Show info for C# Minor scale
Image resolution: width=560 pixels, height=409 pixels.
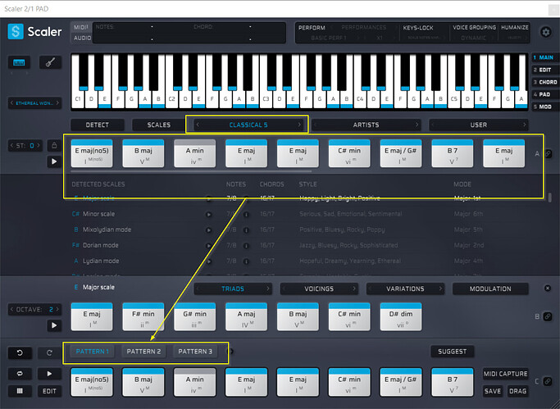tap(246, 215)
